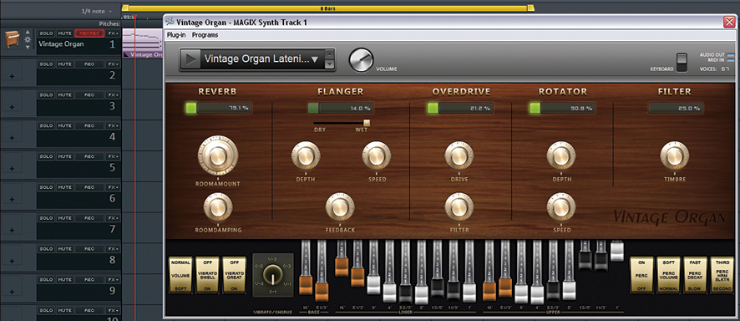Flip the Perc Volume rocker tab
This screenshot has width=740, height=321.
668,275
